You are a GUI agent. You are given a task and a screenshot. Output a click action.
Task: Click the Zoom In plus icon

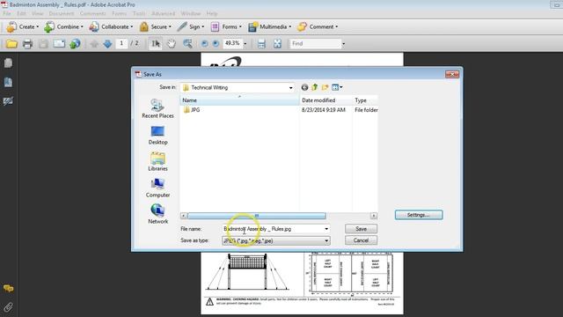[216, 44]
